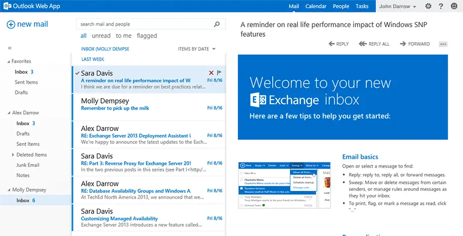Click the new mail plus icon
Viewport: 463px width, 236px height.
[11, 24]
